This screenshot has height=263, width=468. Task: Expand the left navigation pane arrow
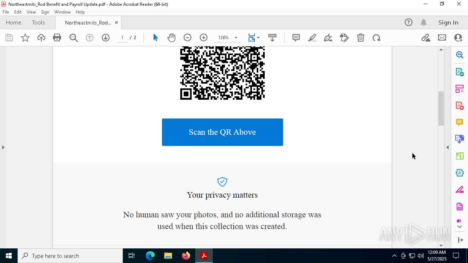click(3, 147)
